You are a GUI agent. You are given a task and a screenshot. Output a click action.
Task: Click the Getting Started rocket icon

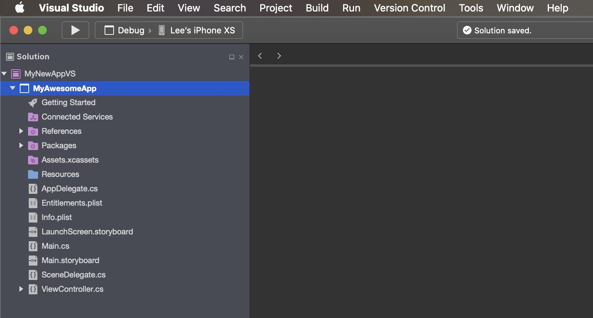pos(33,103)
